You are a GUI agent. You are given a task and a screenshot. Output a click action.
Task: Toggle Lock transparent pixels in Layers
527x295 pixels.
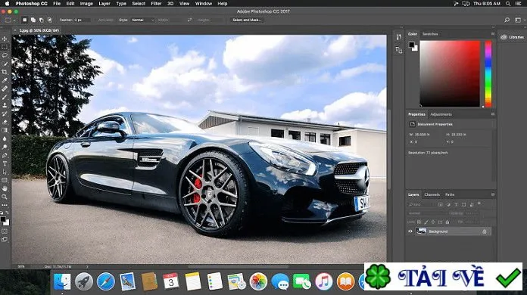[x=419, y=222]
